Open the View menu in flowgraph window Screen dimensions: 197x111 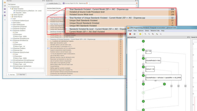(x=135, y=31)
